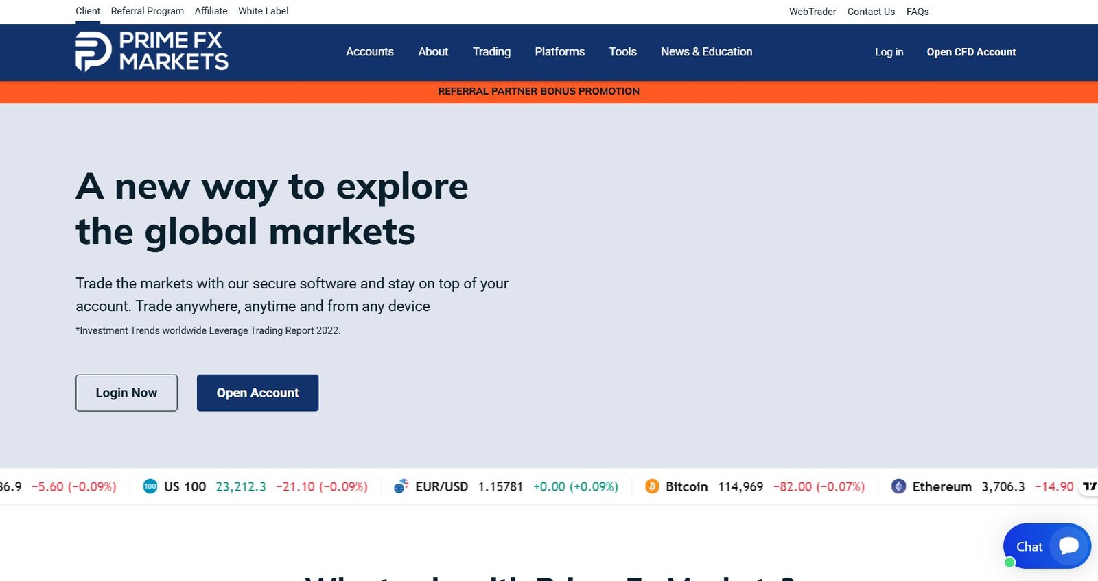Viewport: 1098px width, 581px height.
Task: Click the TradingView logo icon
Action: click(1089, 486)
